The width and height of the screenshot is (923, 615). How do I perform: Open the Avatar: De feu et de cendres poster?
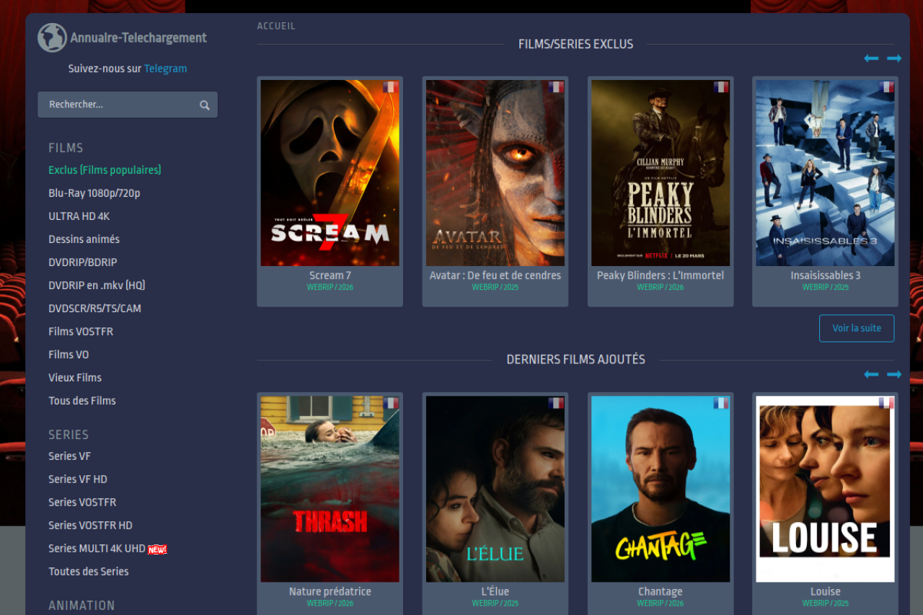(x=495, y=173)
